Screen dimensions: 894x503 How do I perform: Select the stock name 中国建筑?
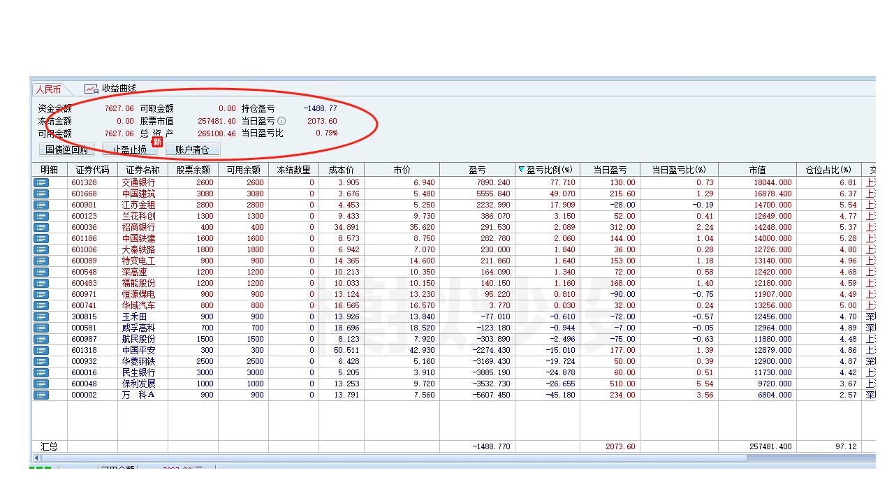click(139, 194)
